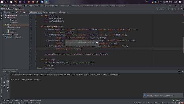The height and width of the screenshot is (104, 184).
Task: Run the window configuration with green play button
Action: tap(169, 9)
